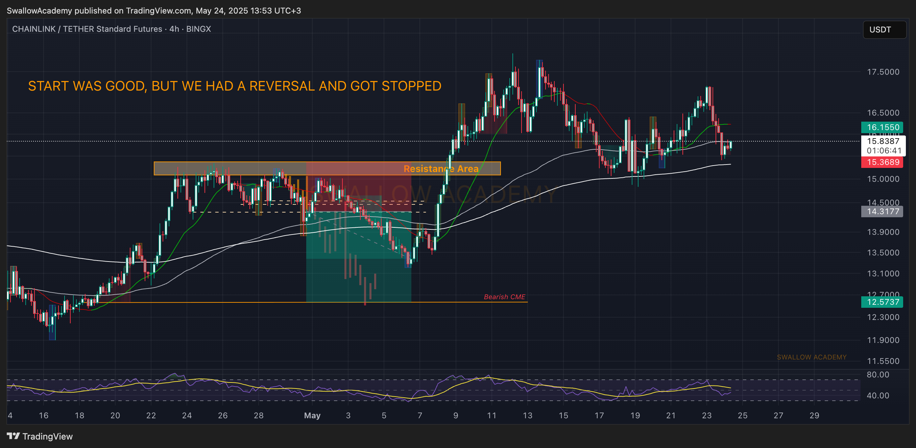The width and height of the screenshot is (916, 448).
Task: Click the 16 date axis label
Action: (43, 415)
